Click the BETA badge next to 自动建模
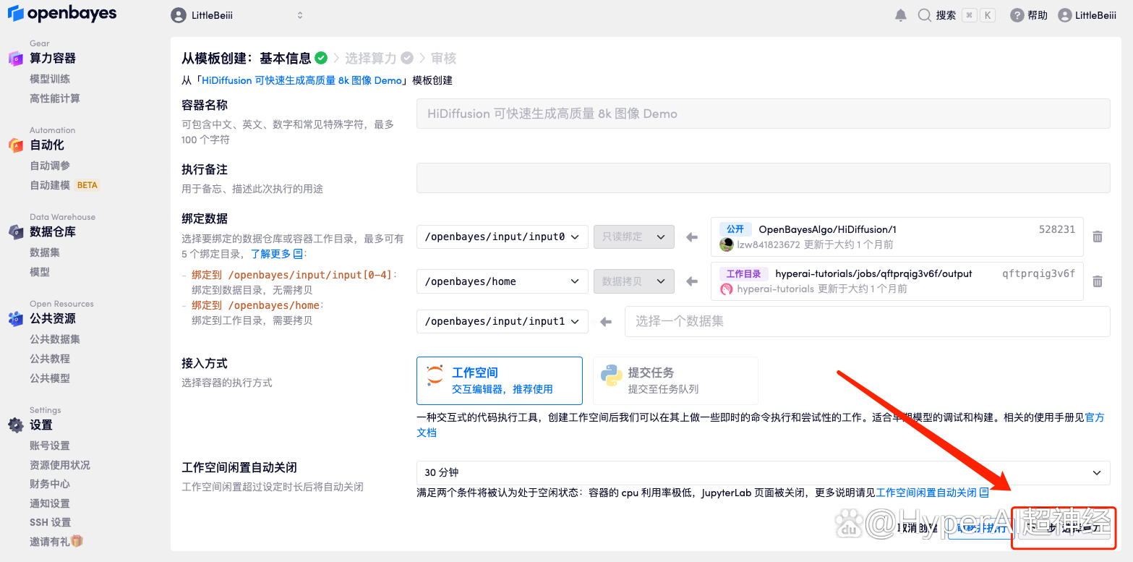Viewport: 1133px width, 562px height. (87, 185)
